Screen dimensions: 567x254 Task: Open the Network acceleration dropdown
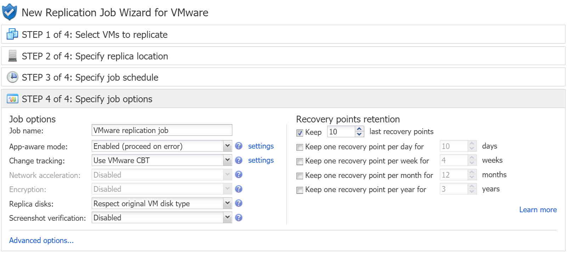pos(227,174)
